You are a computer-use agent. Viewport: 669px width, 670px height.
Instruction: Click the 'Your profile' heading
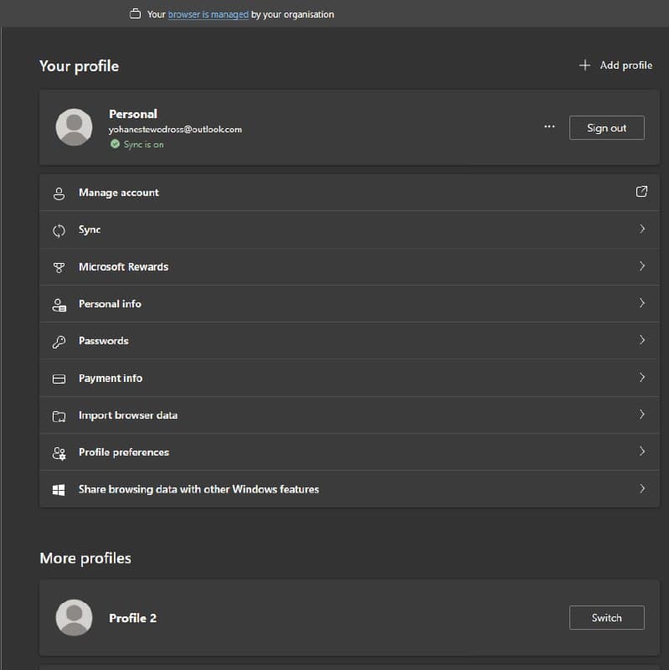[79, 66]
